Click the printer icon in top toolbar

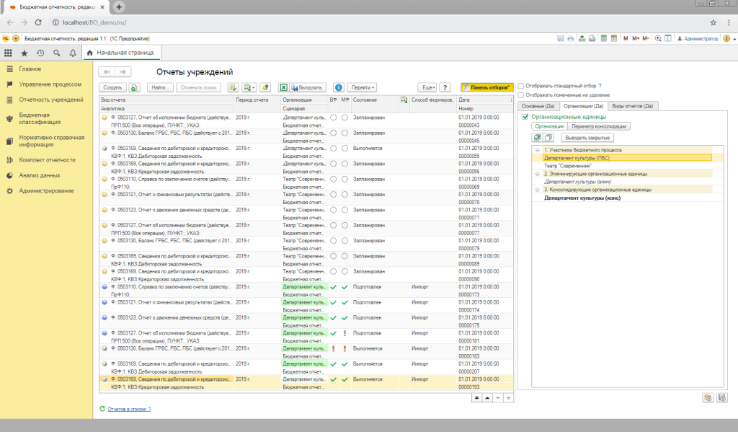click(x=571, y=38)
